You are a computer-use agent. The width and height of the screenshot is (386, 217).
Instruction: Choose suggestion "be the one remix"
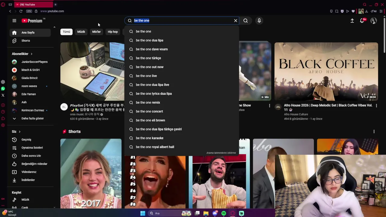pos(182,102)
